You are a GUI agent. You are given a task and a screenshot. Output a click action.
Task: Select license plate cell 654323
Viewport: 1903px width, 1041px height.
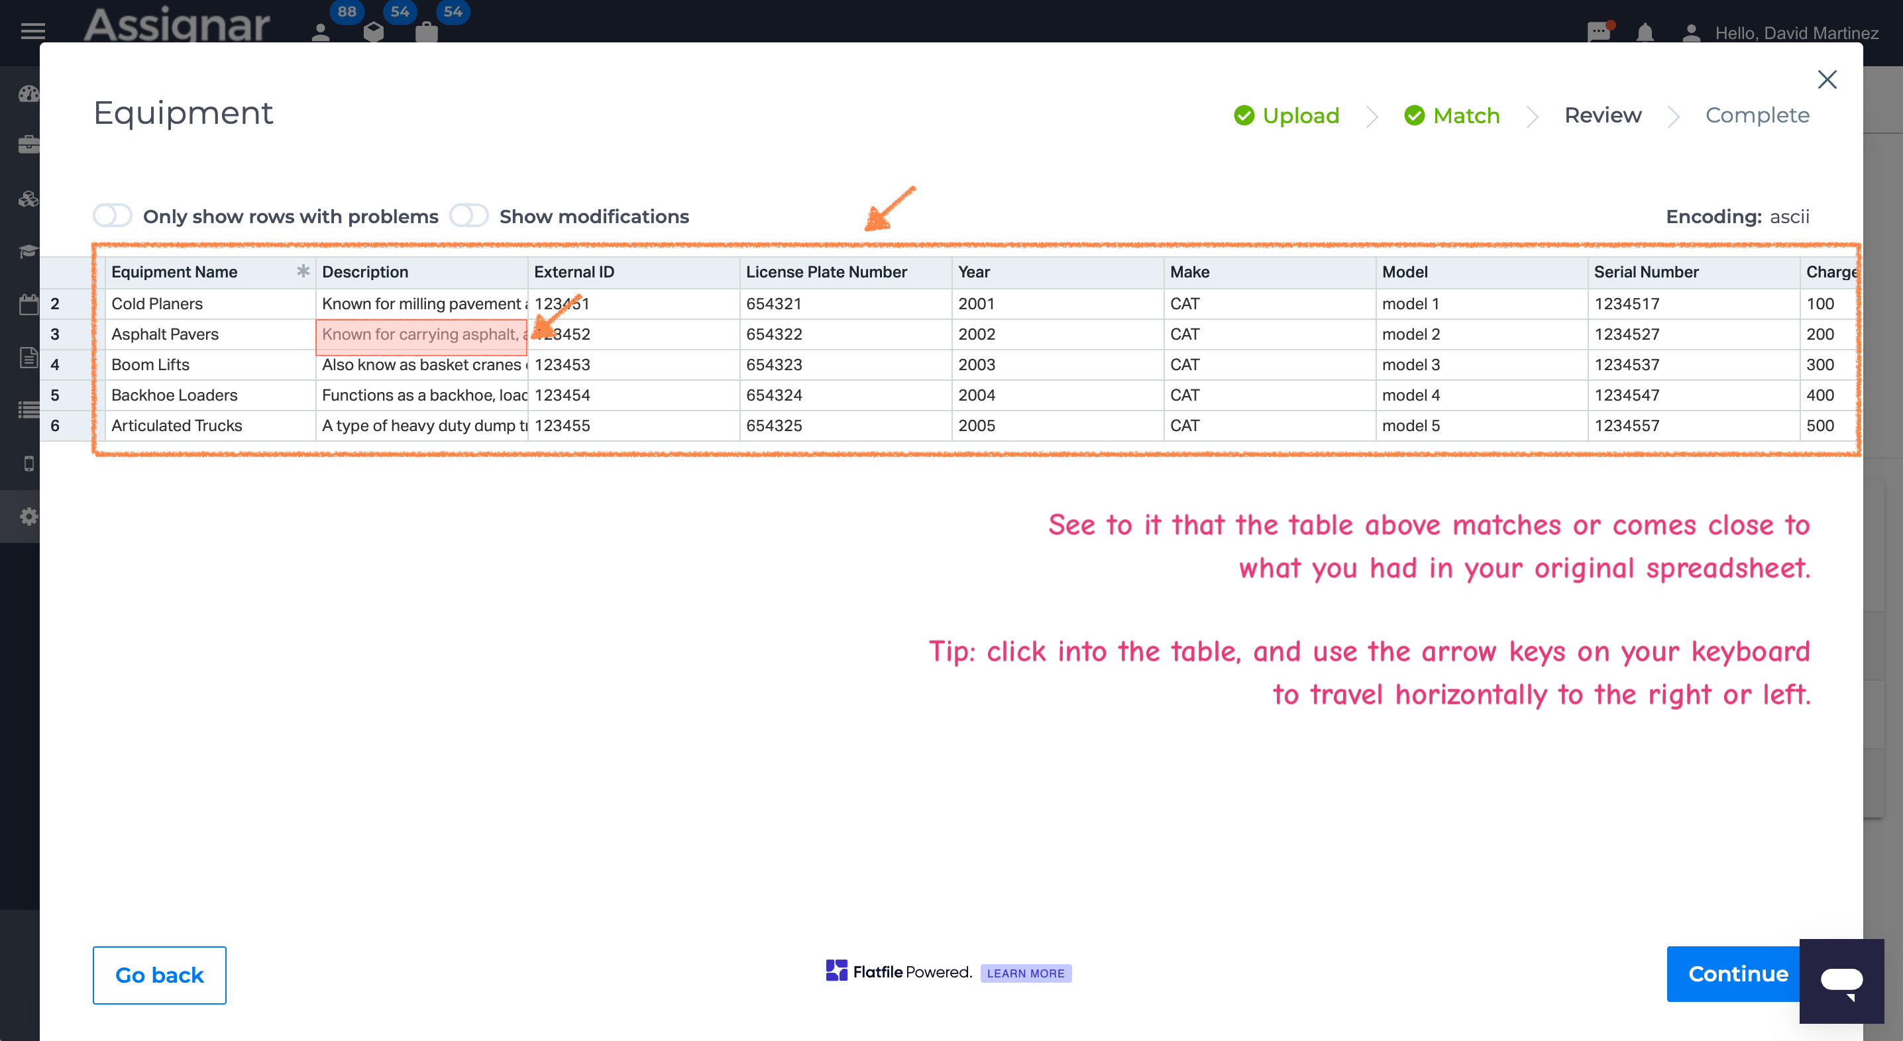coord(846,365)
